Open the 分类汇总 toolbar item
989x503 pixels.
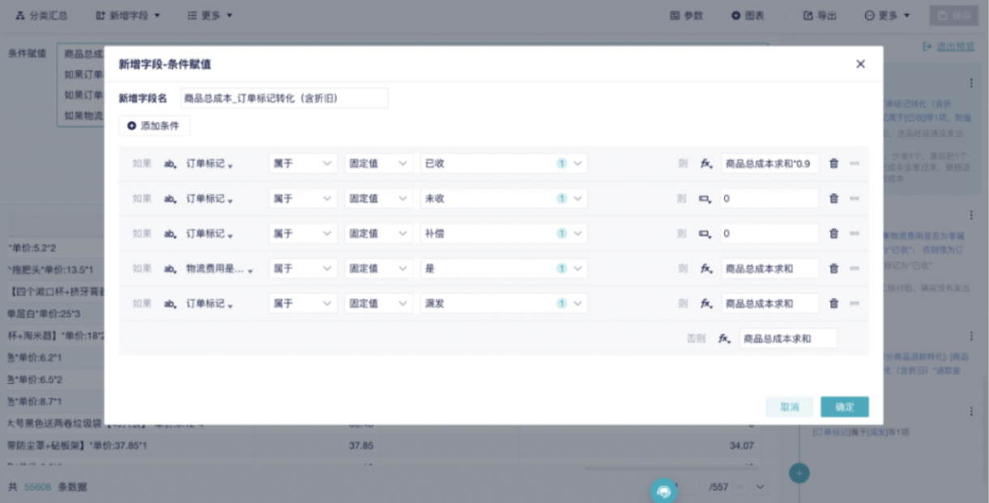42,15
